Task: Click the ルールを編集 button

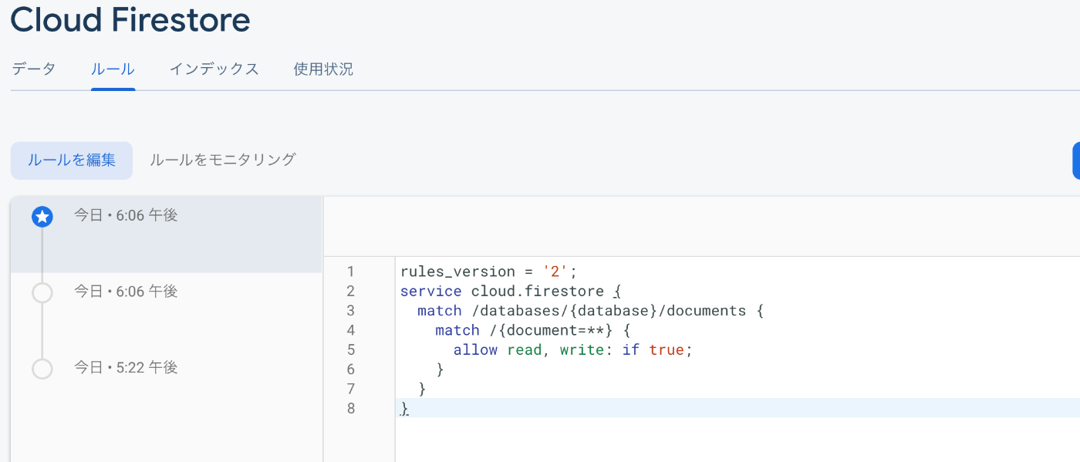Action: [72, 160]
